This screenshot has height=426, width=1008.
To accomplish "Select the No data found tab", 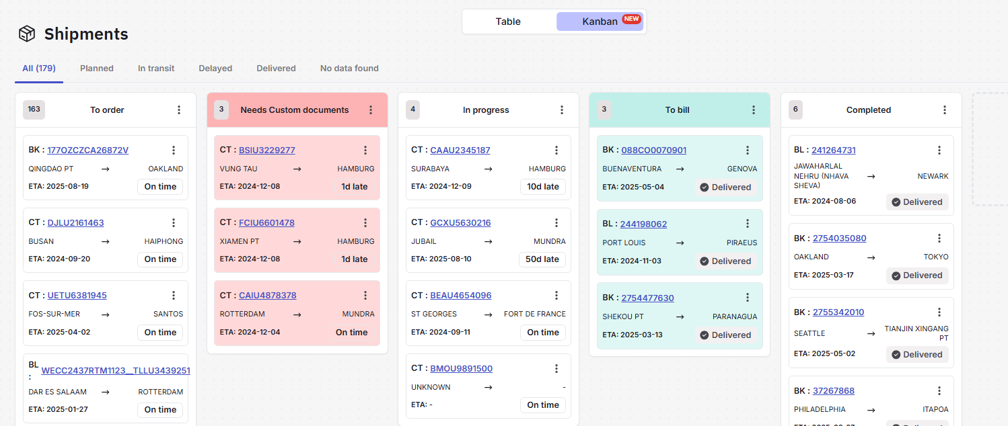I will tap(349, 69).
